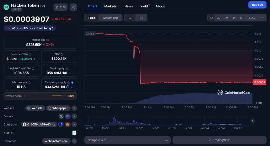The width and height of the screenshot is (270, 146).
Task: Open the Yield tab
Action: 144,6
